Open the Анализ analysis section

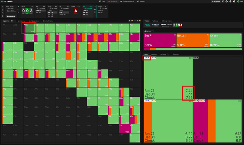coord(141,1)
